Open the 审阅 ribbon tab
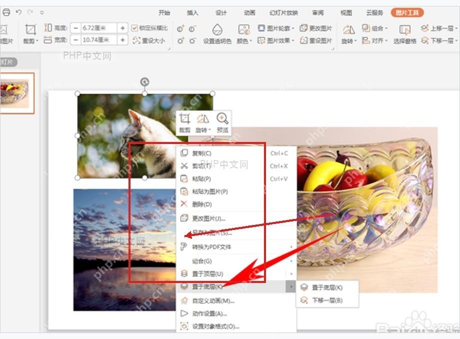 coord(317,12)
